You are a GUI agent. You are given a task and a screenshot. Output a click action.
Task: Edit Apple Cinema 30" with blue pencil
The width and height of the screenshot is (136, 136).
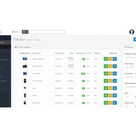[115, 59]
